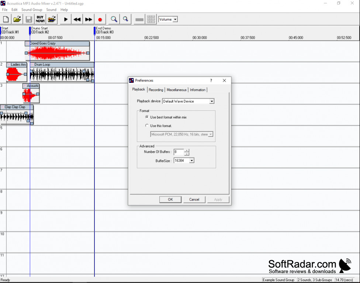Switch to the Miscellaneous tab
Image resolution: width=360 pixels, height=283 pixels.
coord(177,90)
